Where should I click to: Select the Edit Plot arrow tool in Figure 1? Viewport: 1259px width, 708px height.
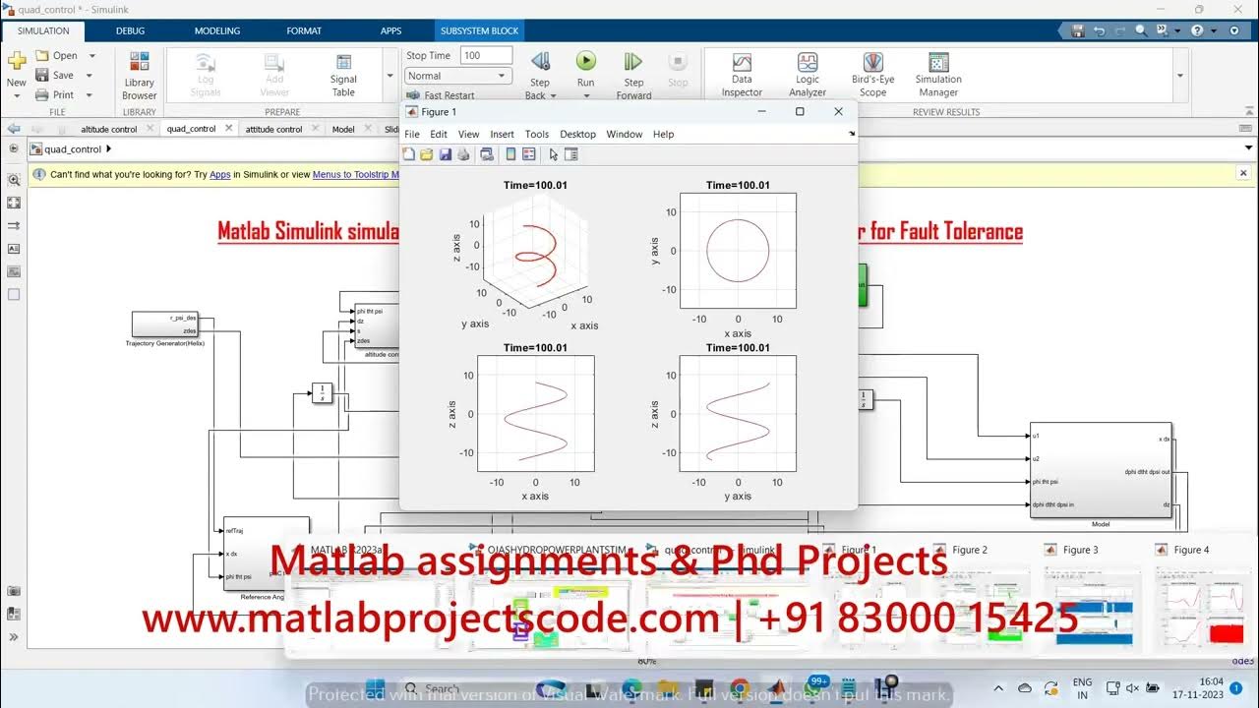(x=554, y=154)
